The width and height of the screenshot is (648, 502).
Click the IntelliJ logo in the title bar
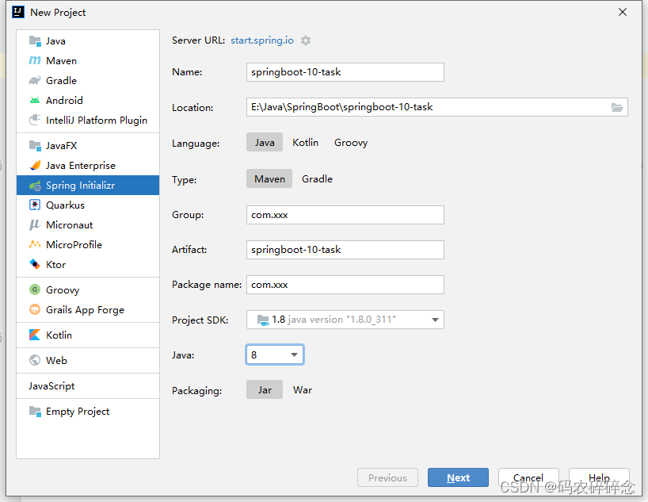[17, 12]
